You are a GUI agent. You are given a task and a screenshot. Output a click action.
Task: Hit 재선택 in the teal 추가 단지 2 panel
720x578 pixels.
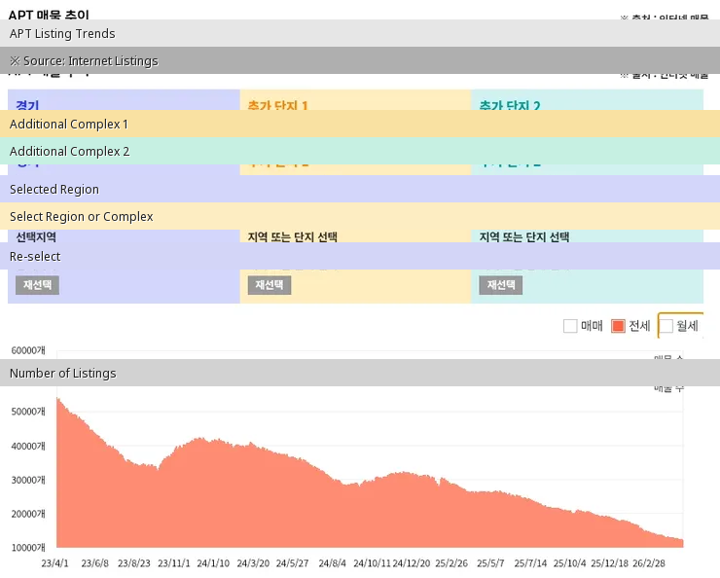click(x=500, y=285)
